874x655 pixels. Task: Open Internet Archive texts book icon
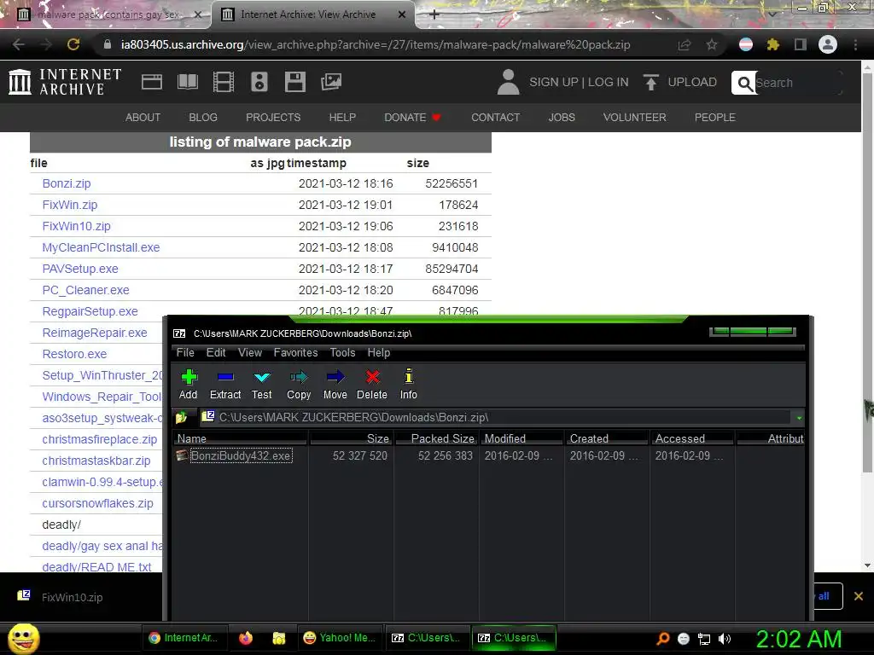[187, 82]
